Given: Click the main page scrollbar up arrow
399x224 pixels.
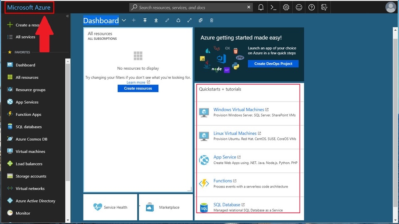Looking at the screenshot, I should (x=395, y=30).
